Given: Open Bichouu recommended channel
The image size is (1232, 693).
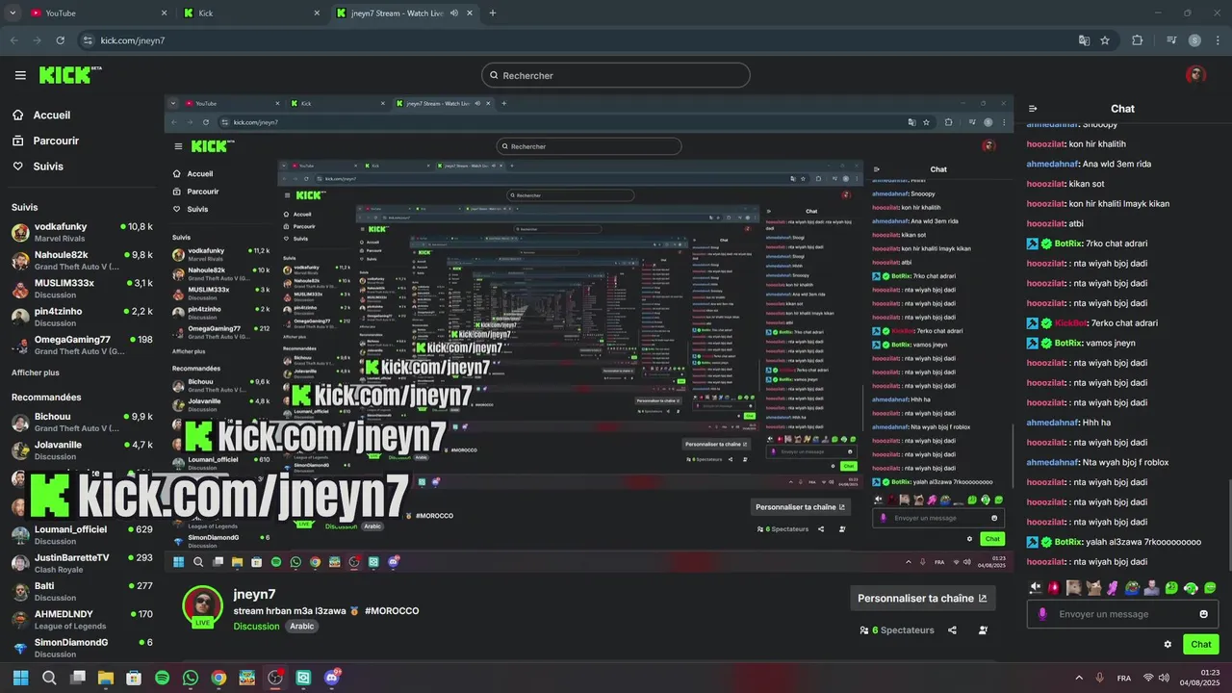Looking at the screenshot, I should pos(82,422).
